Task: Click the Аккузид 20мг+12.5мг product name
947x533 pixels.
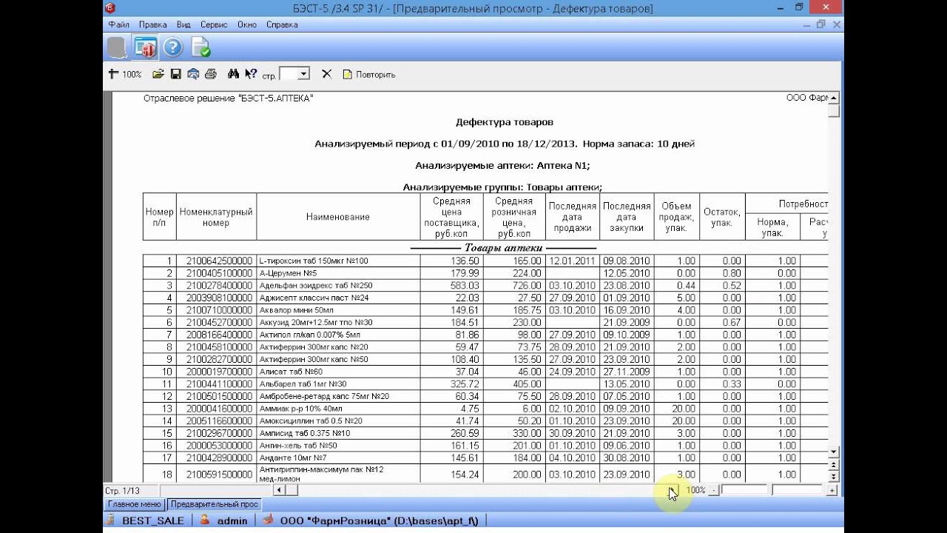Action: pos(316,322)
